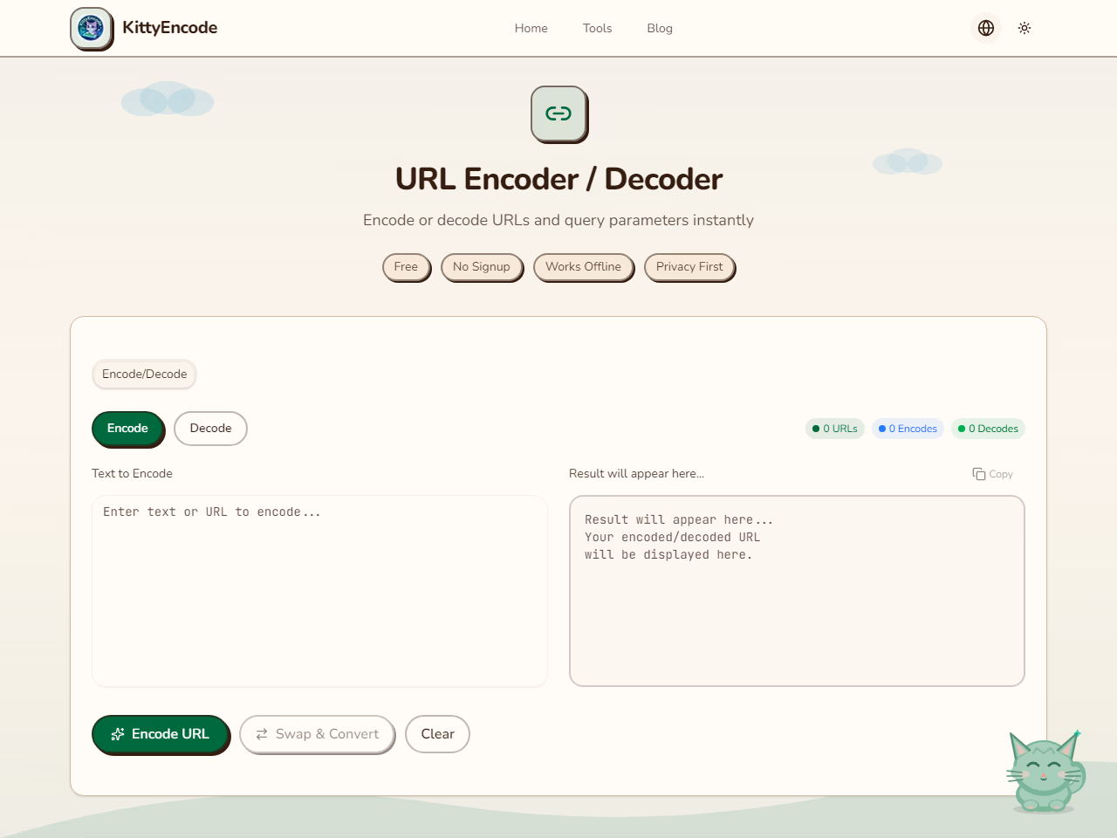Click the Swap & Convert button
The height and width of the screenshot is (838, 1117).
[317, 734]
